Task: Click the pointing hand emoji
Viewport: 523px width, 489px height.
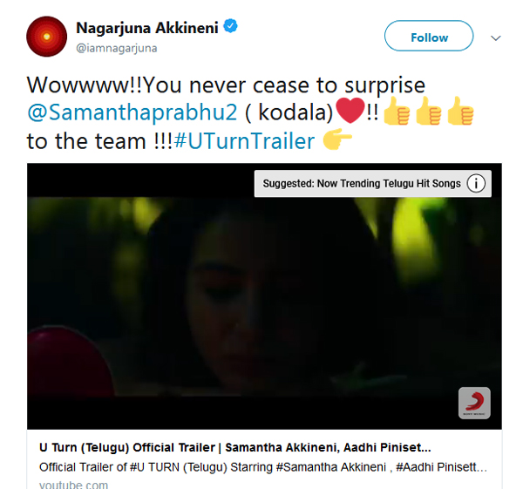Action: 337,139
